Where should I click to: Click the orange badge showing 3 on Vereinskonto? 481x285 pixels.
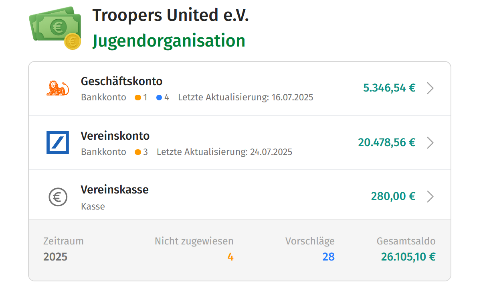click(140, 152)
